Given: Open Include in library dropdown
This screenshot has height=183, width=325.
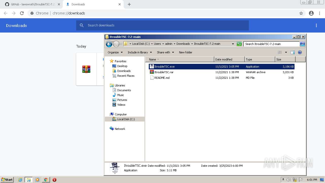Looking at the screenshot, I should [x=140, y=52].
